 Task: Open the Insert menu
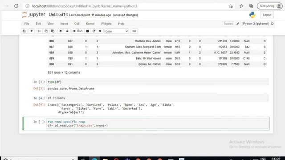click(x=64, y=24)
